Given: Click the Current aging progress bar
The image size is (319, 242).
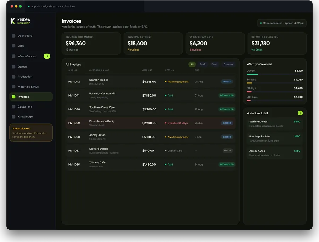Looking at the screenshot, I should (x=275, y=75).
